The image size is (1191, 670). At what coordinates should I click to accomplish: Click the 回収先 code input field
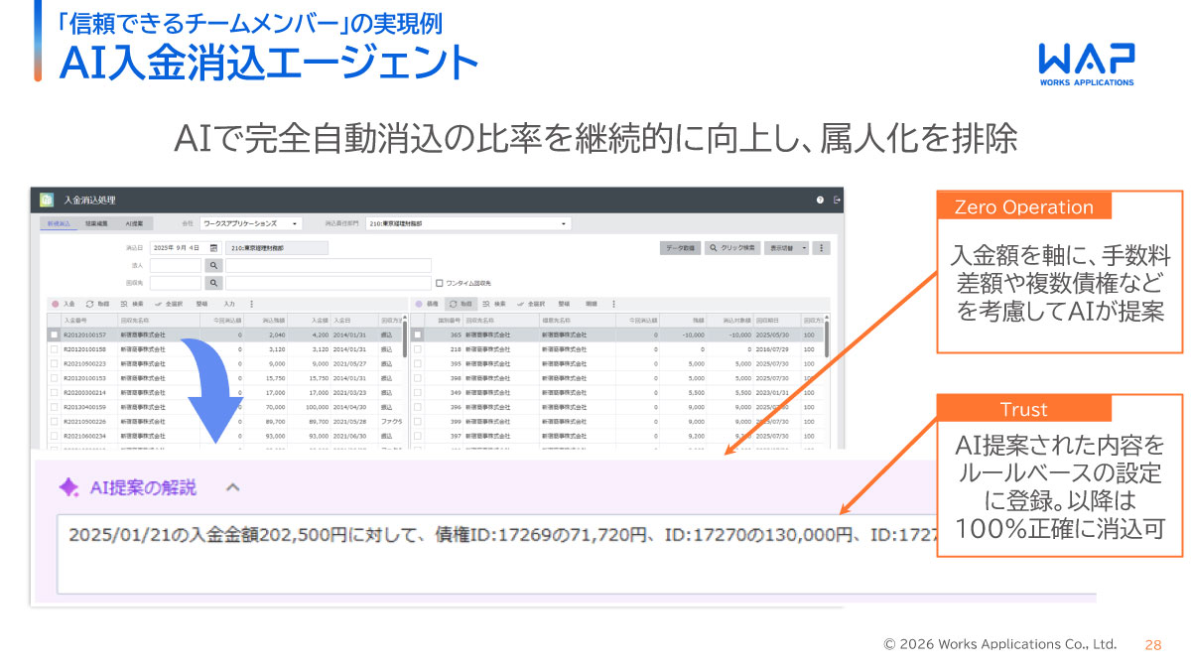(x=176, y=283)
